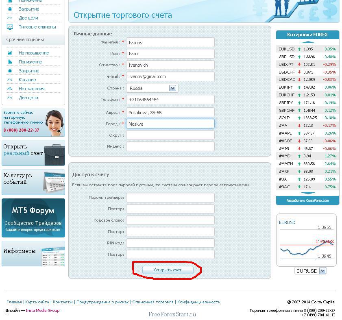This screenshot has height=320, width=342.
Task: Click the chart icon beside 'На повышение'
Action: tap(10, 53)
